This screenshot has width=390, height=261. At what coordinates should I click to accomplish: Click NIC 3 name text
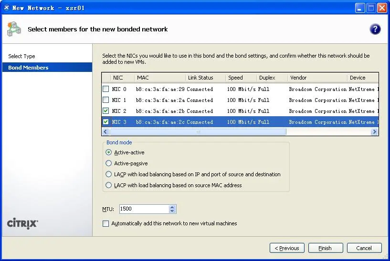(x=119, y=122)
